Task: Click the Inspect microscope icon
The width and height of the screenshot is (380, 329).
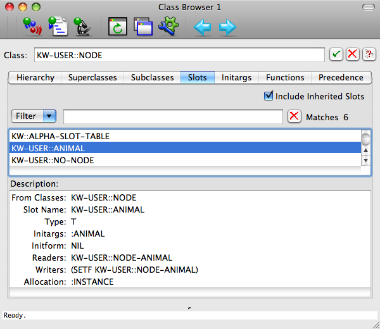Action: point(82,27)
